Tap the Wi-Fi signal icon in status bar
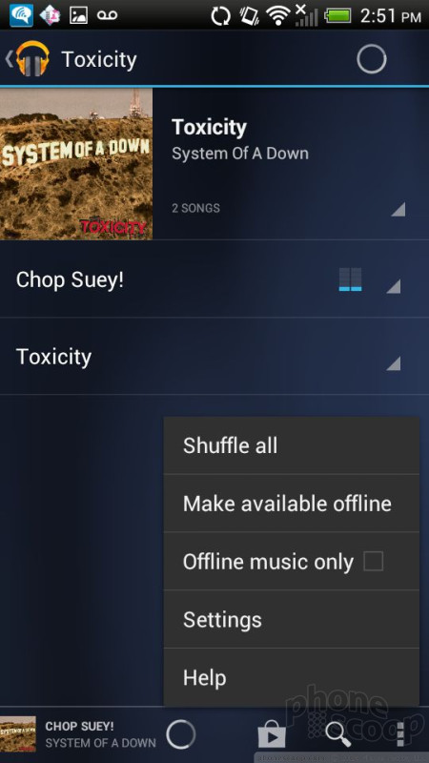 coord(278,15)
